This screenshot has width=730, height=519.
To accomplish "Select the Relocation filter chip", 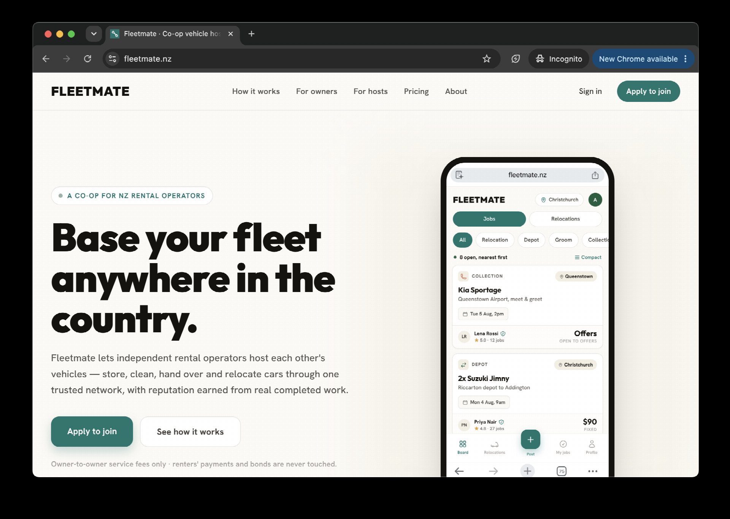I will pos(495,240).
